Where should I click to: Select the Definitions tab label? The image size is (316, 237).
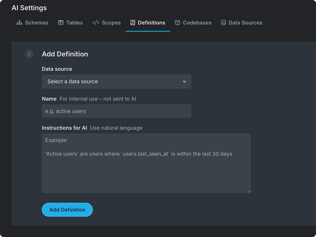click(151, 23)
